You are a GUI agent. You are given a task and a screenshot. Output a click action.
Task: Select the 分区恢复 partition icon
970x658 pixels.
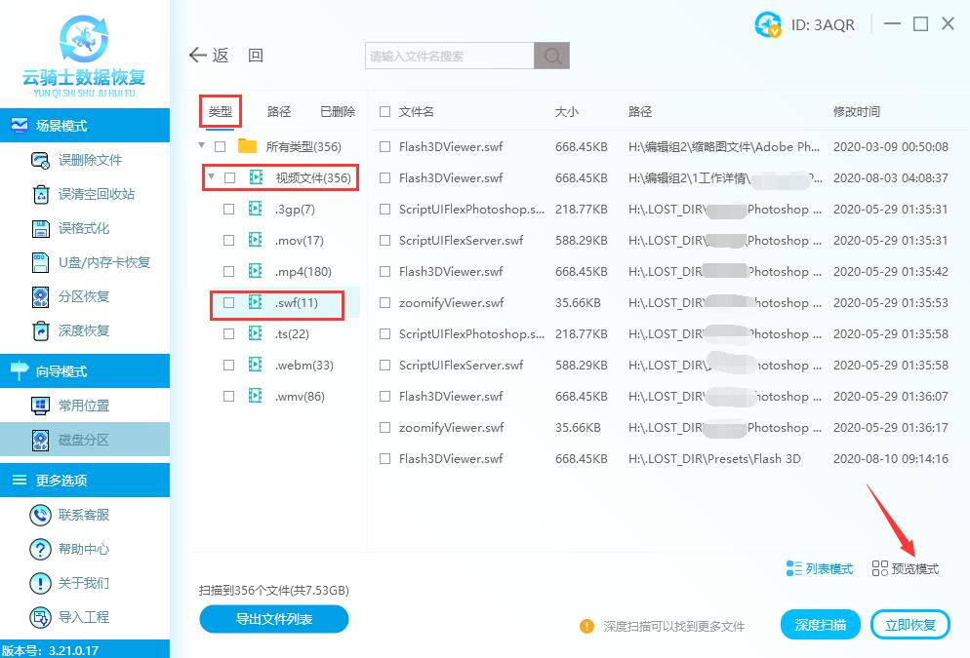(x=40, y=296)
